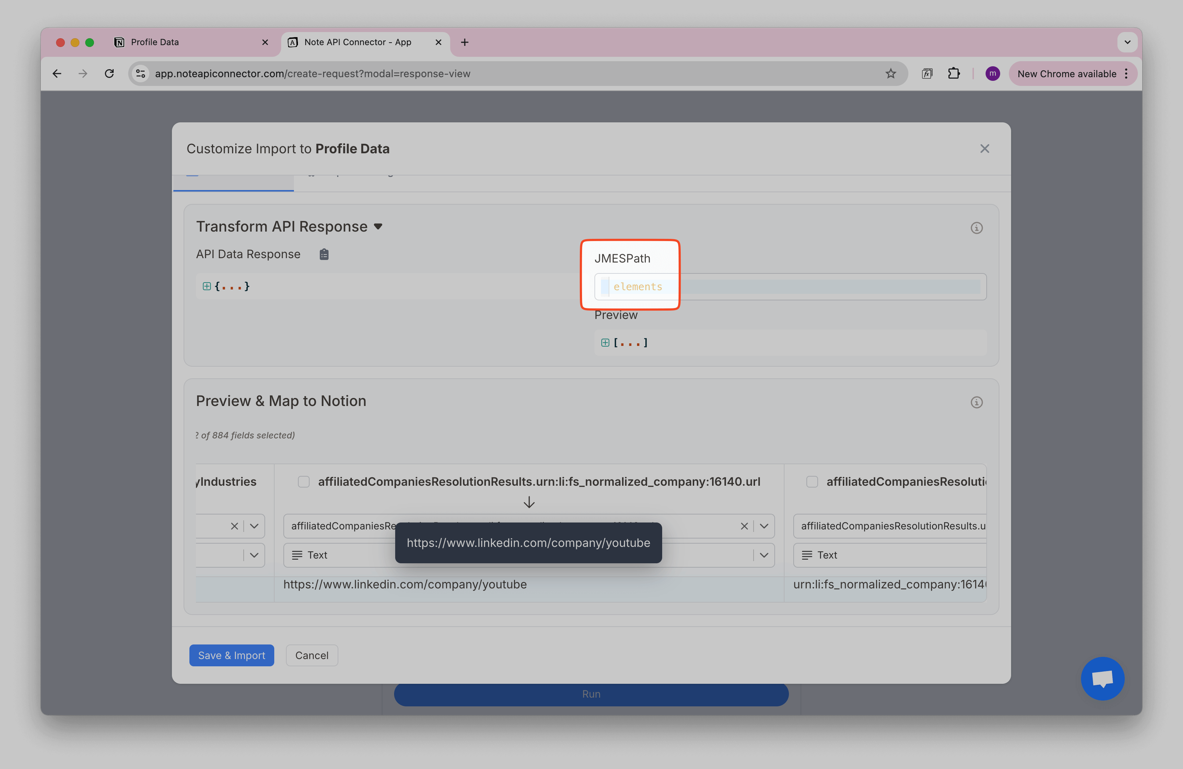This screenshot has height=769, width=1183.
Task: Expand the Preview JSON array
Action: coord(605,342)
